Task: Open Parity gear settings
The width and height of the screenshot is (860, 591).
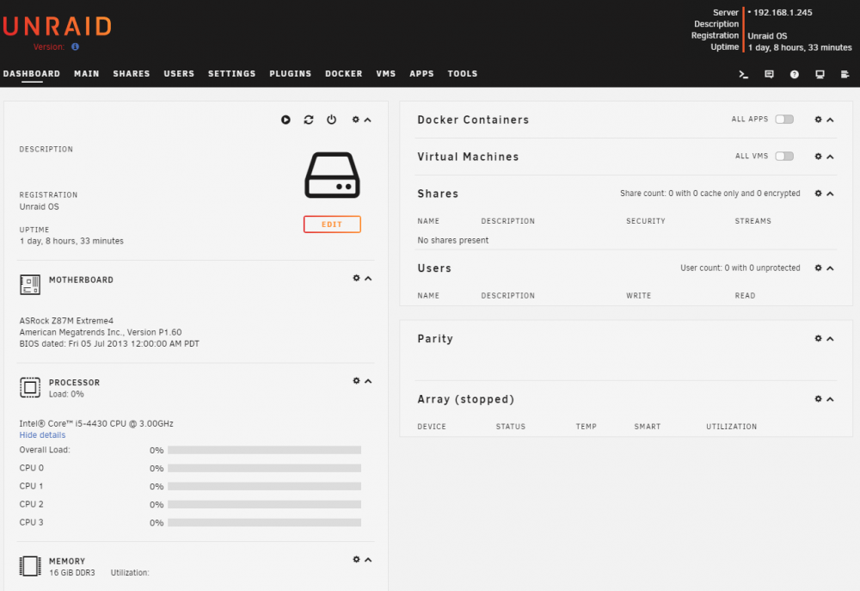Action: click(x=818, y=339)
